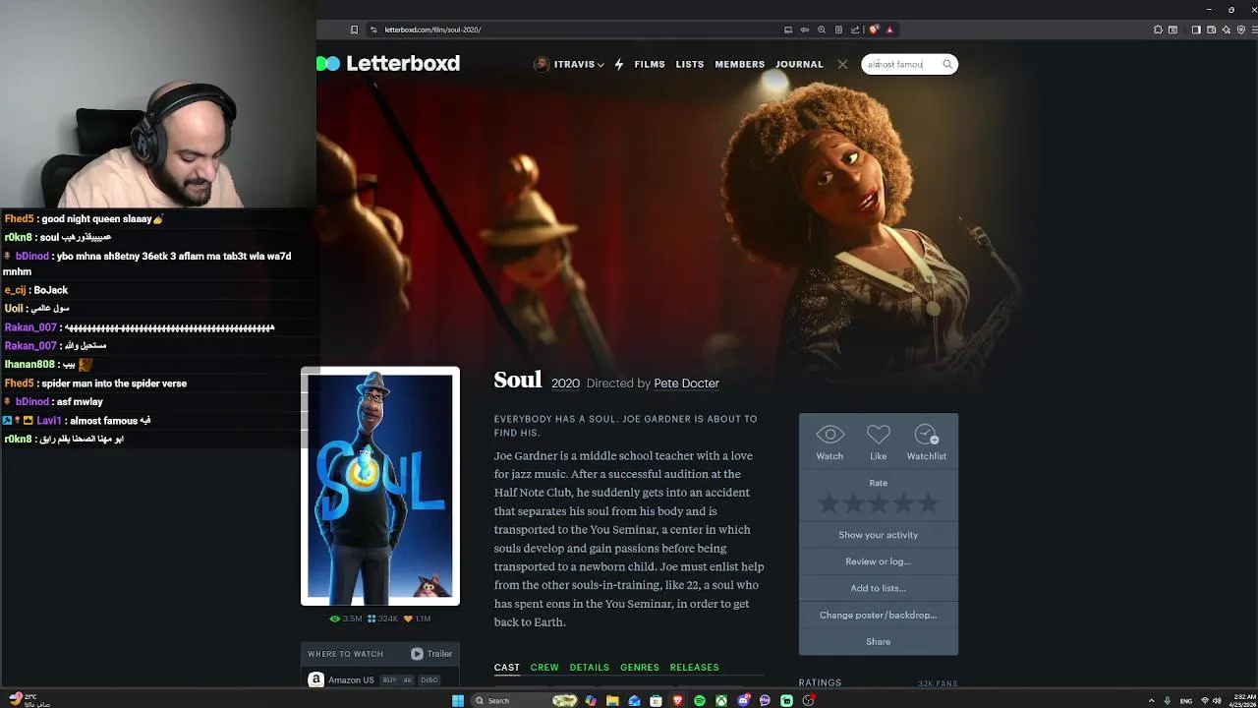Open Microsoft Store from the taskbar
This screenshot has width=1258, height=708.
tap(656, 700)
